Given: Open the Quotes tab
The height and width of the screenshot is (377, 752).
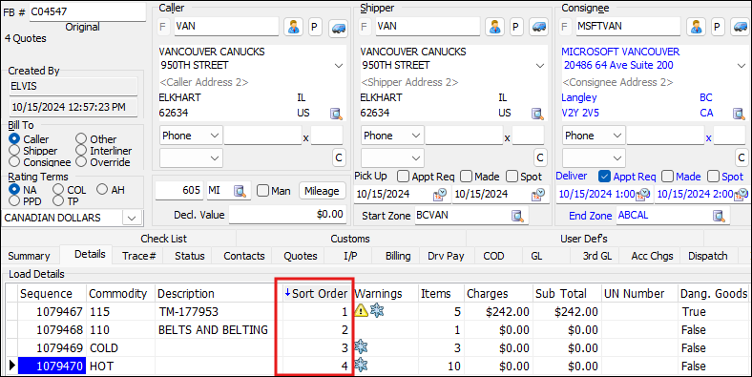Looking at the screenshot, I should tap(301, 256).
